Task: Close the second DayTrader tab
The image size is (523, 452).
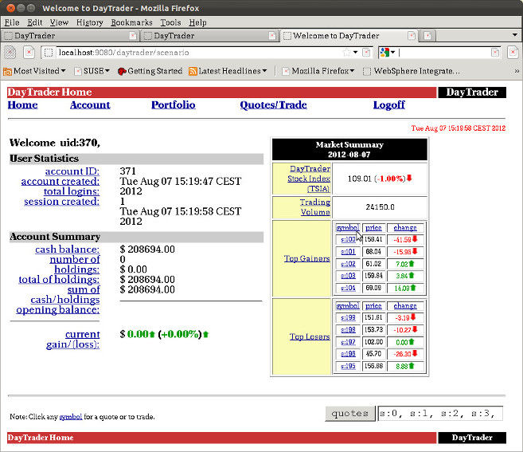Action: click(x=272, y=35)
